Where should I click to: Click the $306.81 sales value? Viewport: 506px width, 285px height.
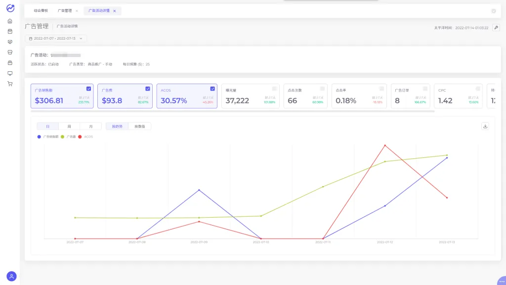[49, 100]
